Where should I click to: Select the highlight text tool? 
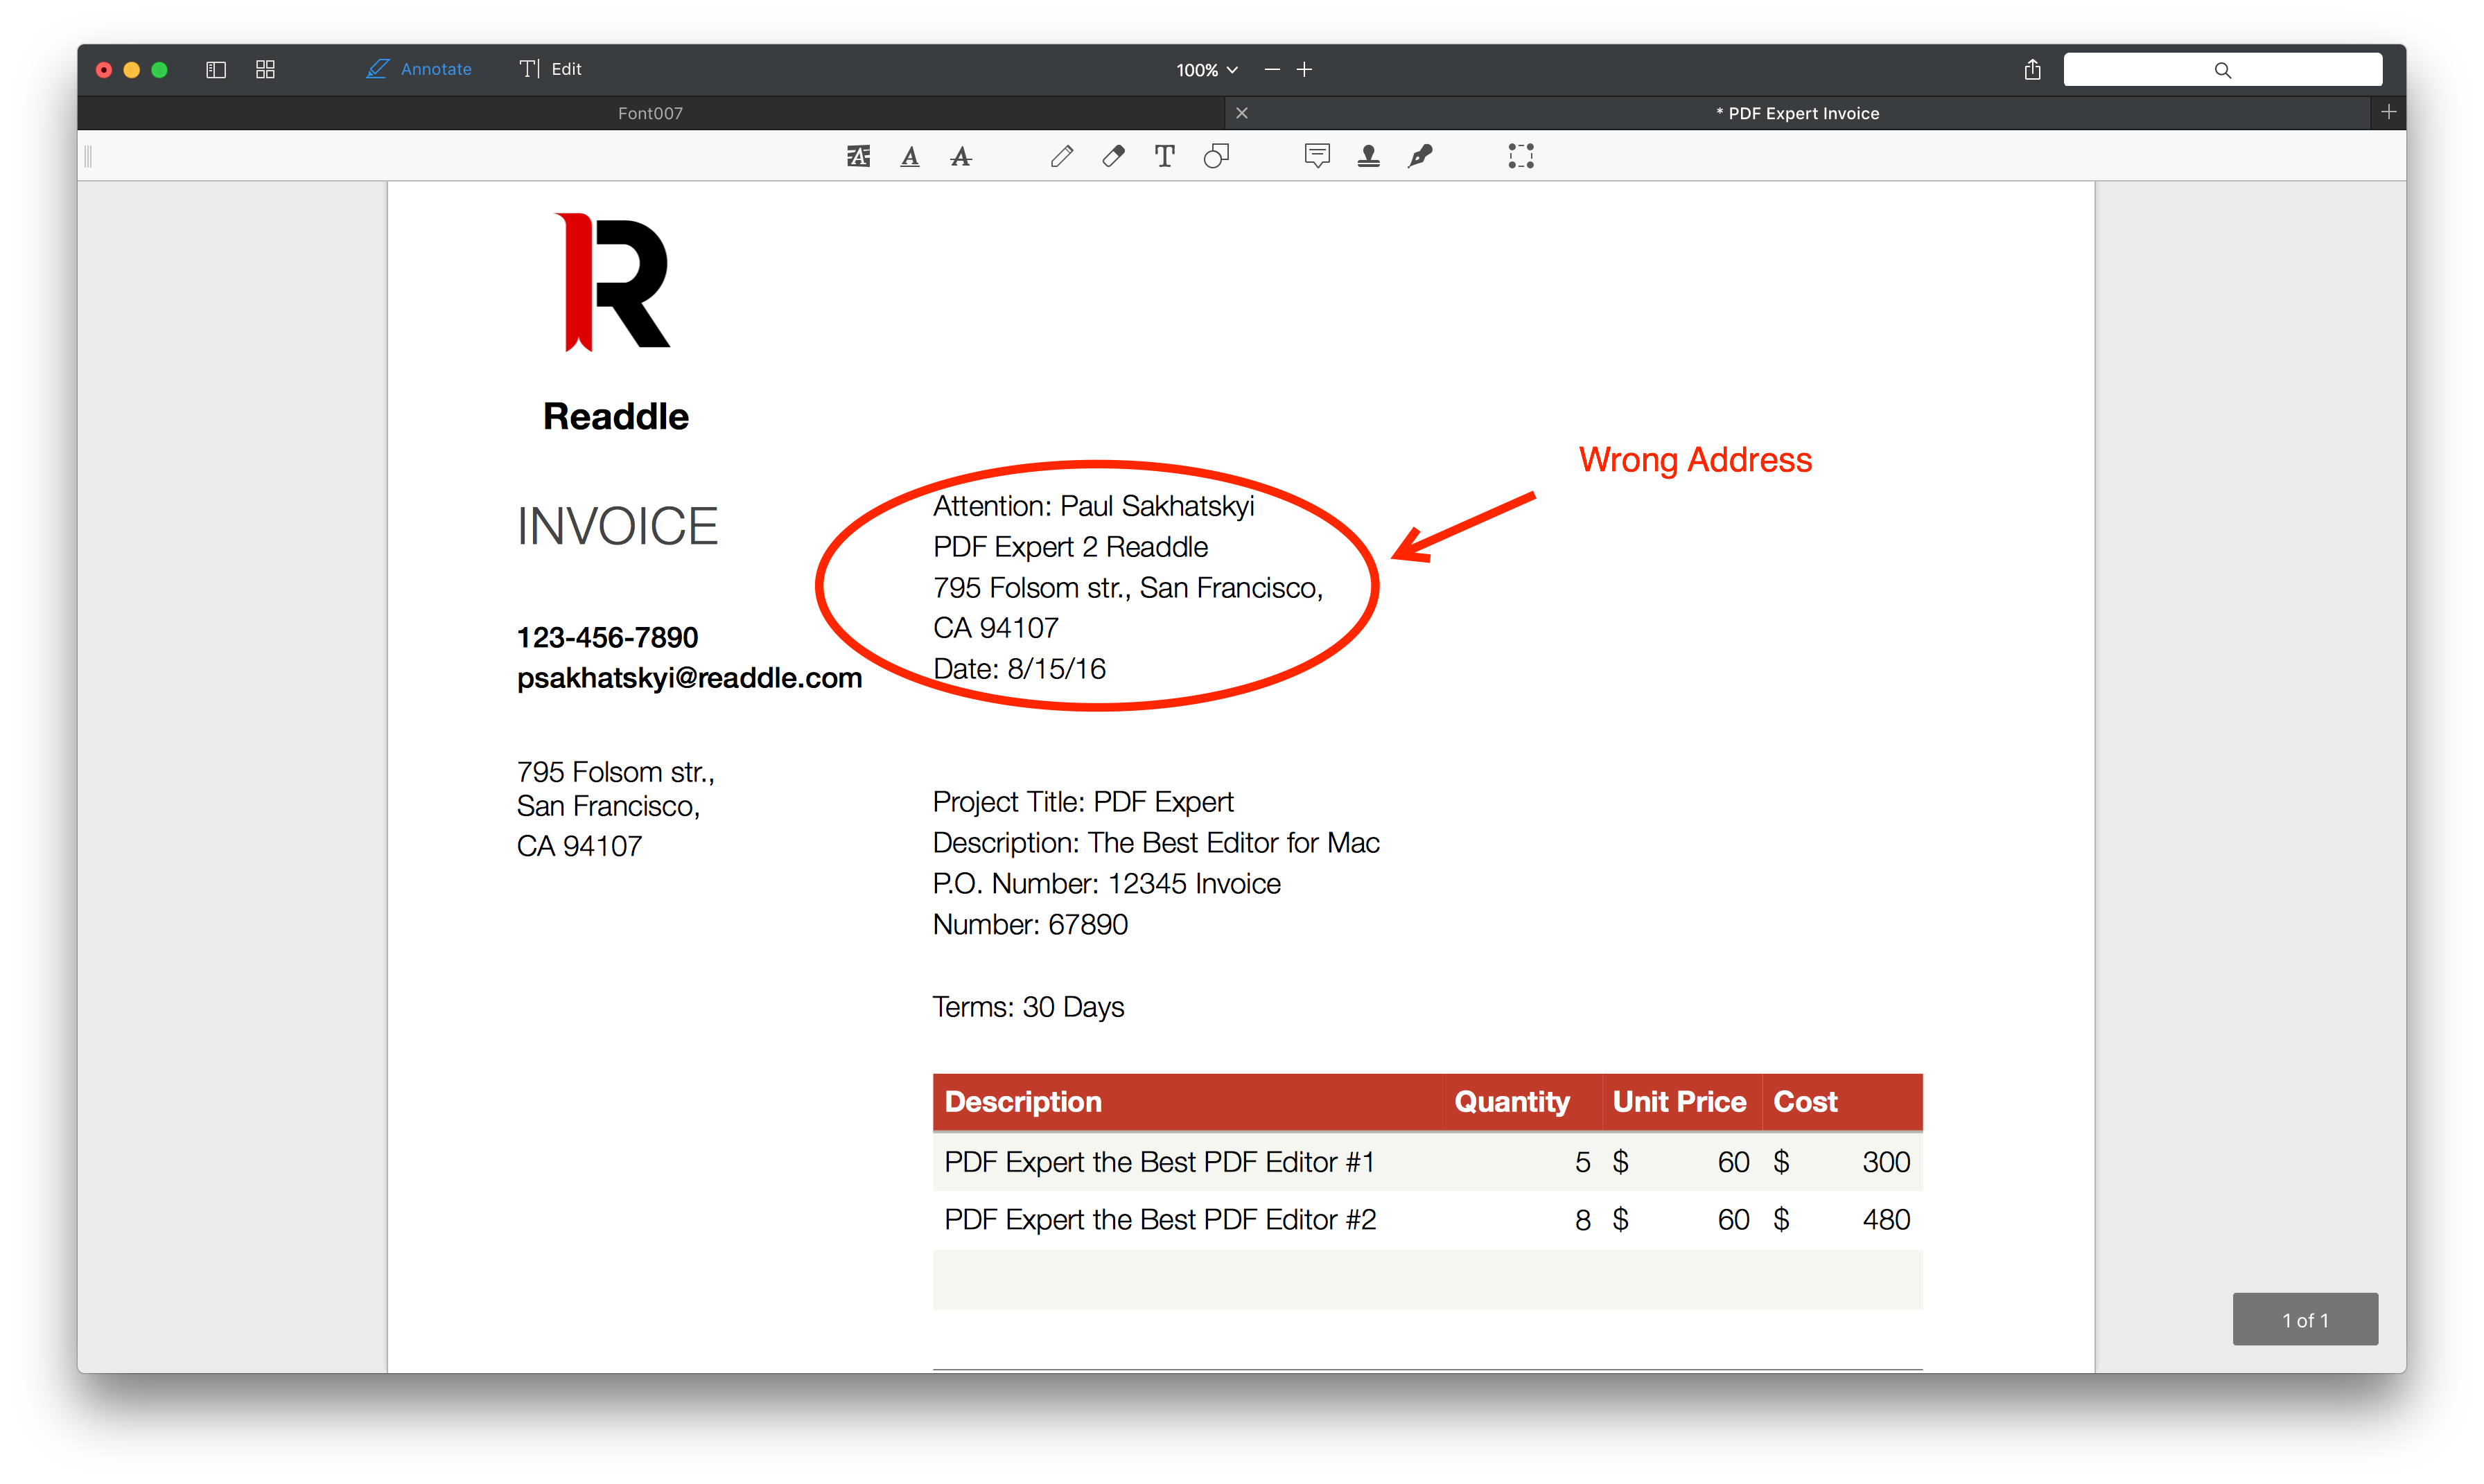point(858,156)
